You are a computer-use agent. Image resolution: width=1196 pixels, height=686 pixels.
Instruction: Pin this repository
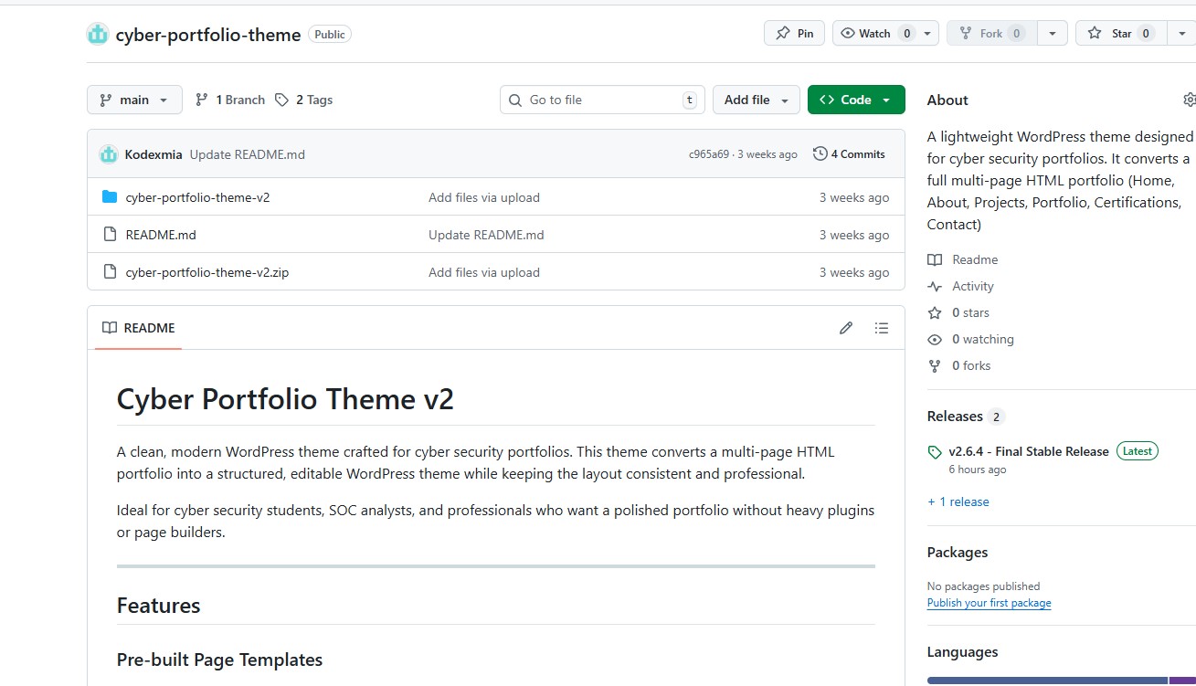[x=794, y=34]
